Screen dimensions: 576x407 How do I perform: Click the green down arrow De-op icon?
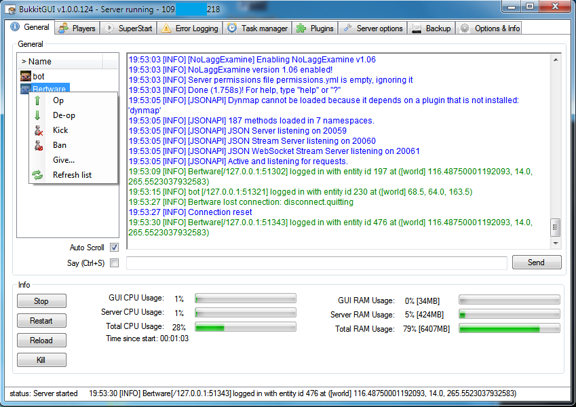[37, 115]
